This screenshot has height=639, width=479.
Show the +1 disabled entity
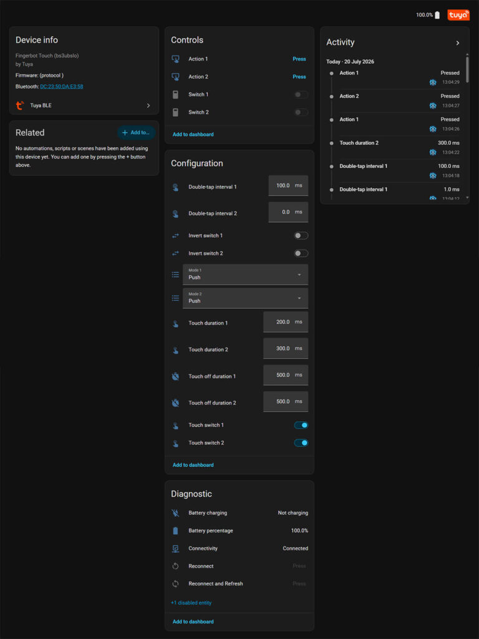191,603
